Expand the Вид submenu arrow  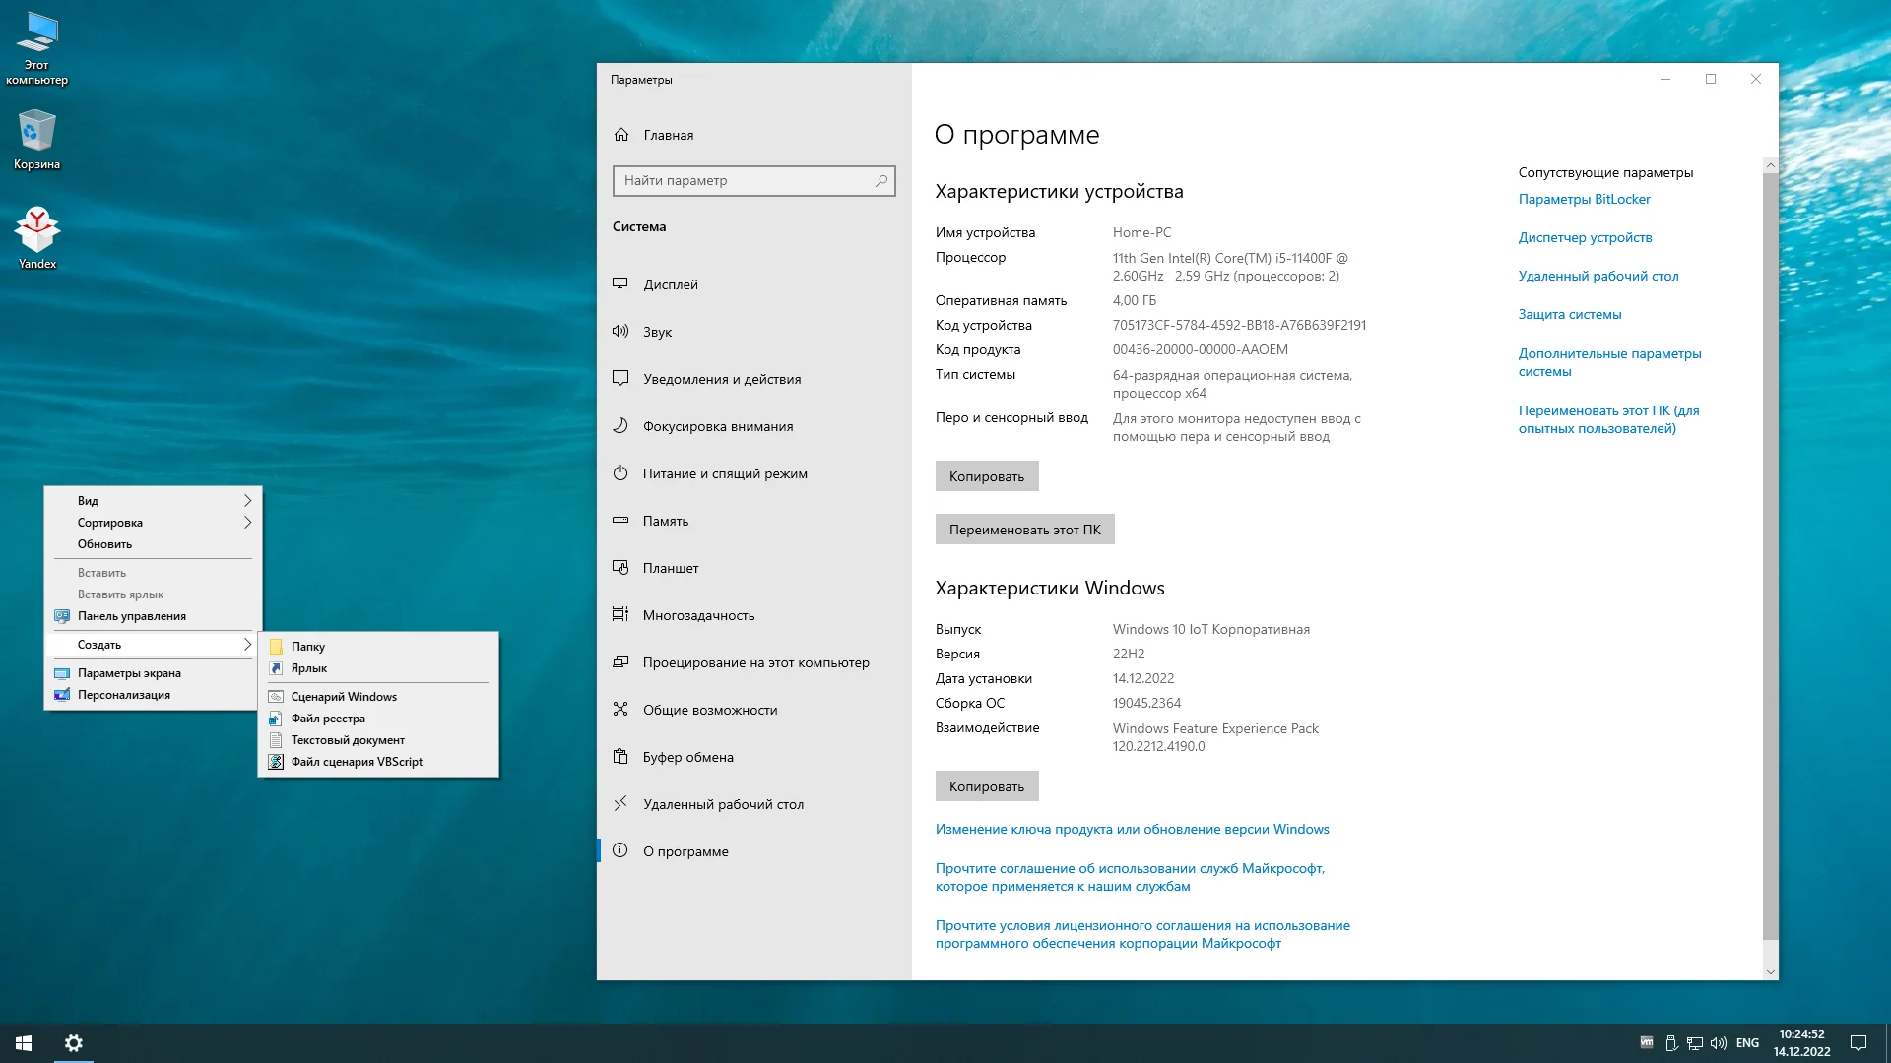click(247, 500)
